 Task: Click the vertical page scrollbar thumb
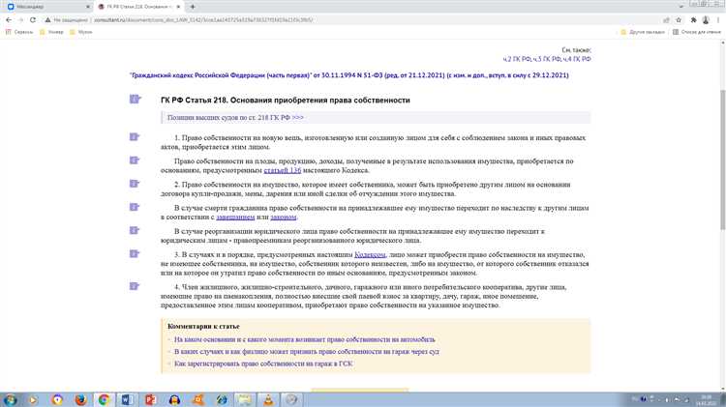click(x=723, y=160)
